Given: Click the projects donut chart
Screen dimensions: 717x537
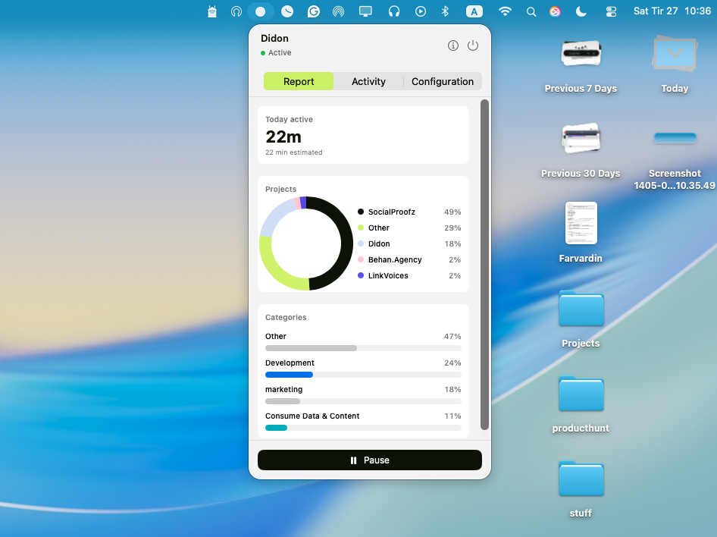Looking at the screenshot, I should [x=306, y=243].
